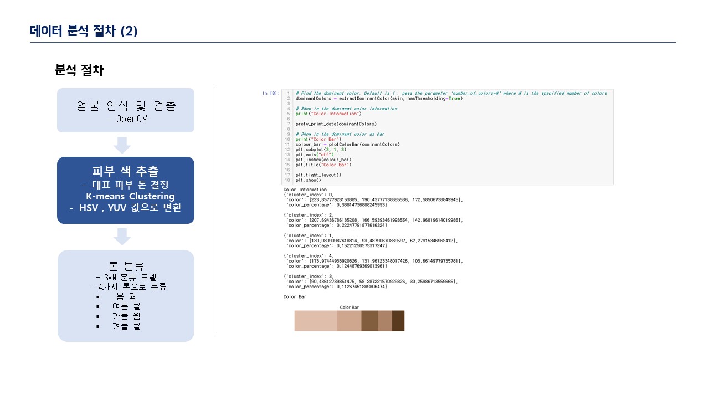Image resolution: width=709 pixels, height=399 pixels.
Task: Select the '- OpenCV' line in the first box
Action: pos(126,120)
